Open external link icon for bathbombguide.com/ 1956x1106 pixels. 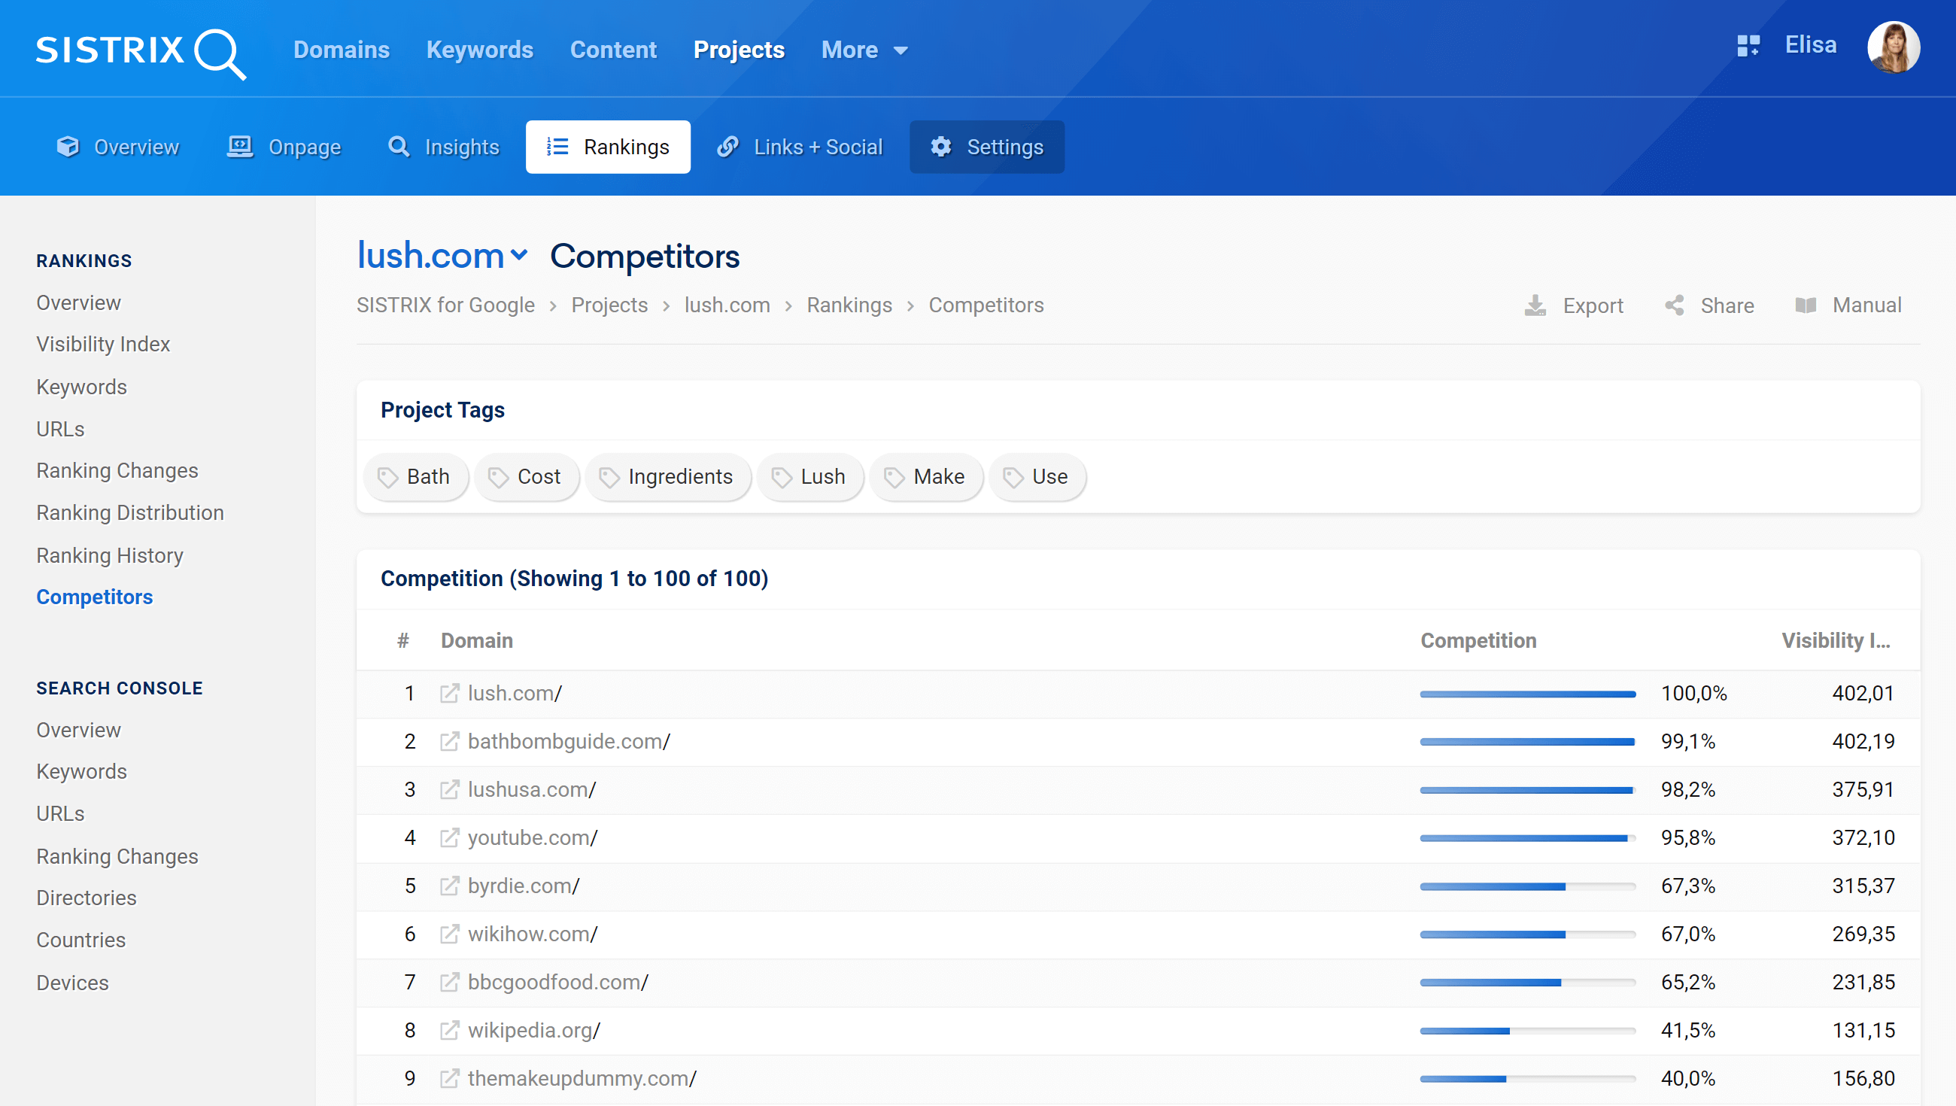click(450, 740)
